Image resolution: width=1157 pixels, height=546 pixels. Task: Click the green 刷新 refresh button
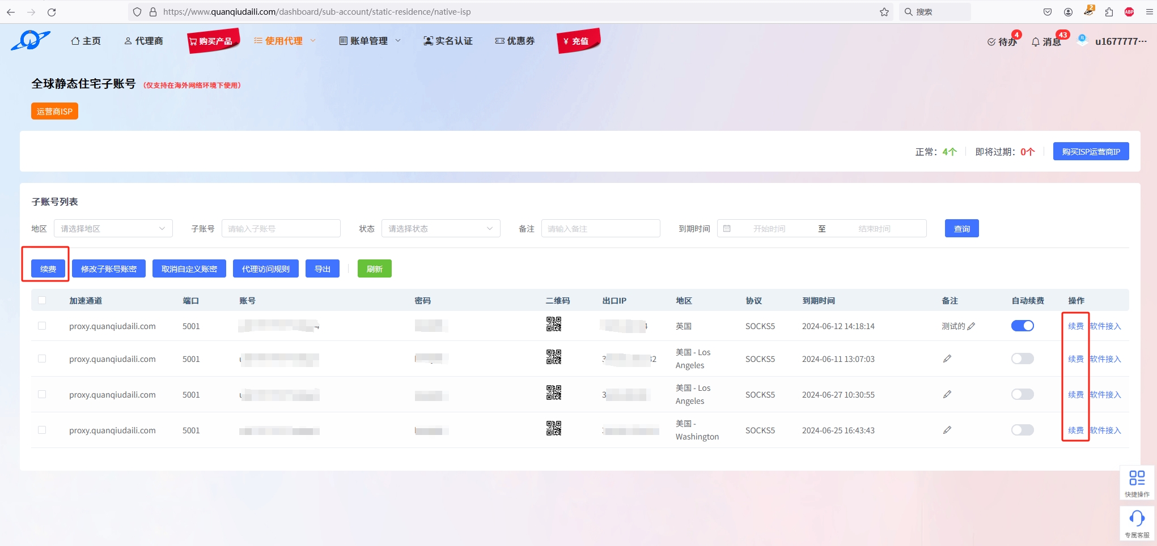pos(374,269)
